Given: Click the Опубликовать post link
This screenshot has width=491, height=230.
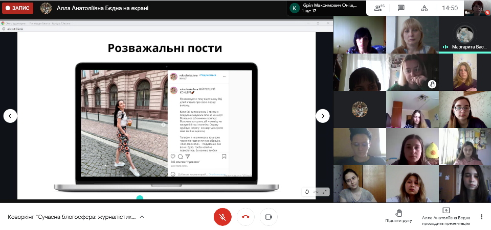Looking at the screenshot, I should coord(216,174).
